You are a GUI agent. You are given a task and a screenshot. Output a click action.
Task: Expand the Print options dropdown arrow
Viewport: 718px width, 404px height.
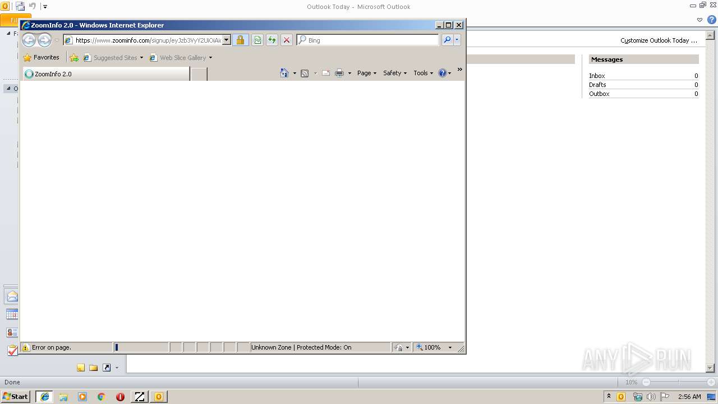349,74
